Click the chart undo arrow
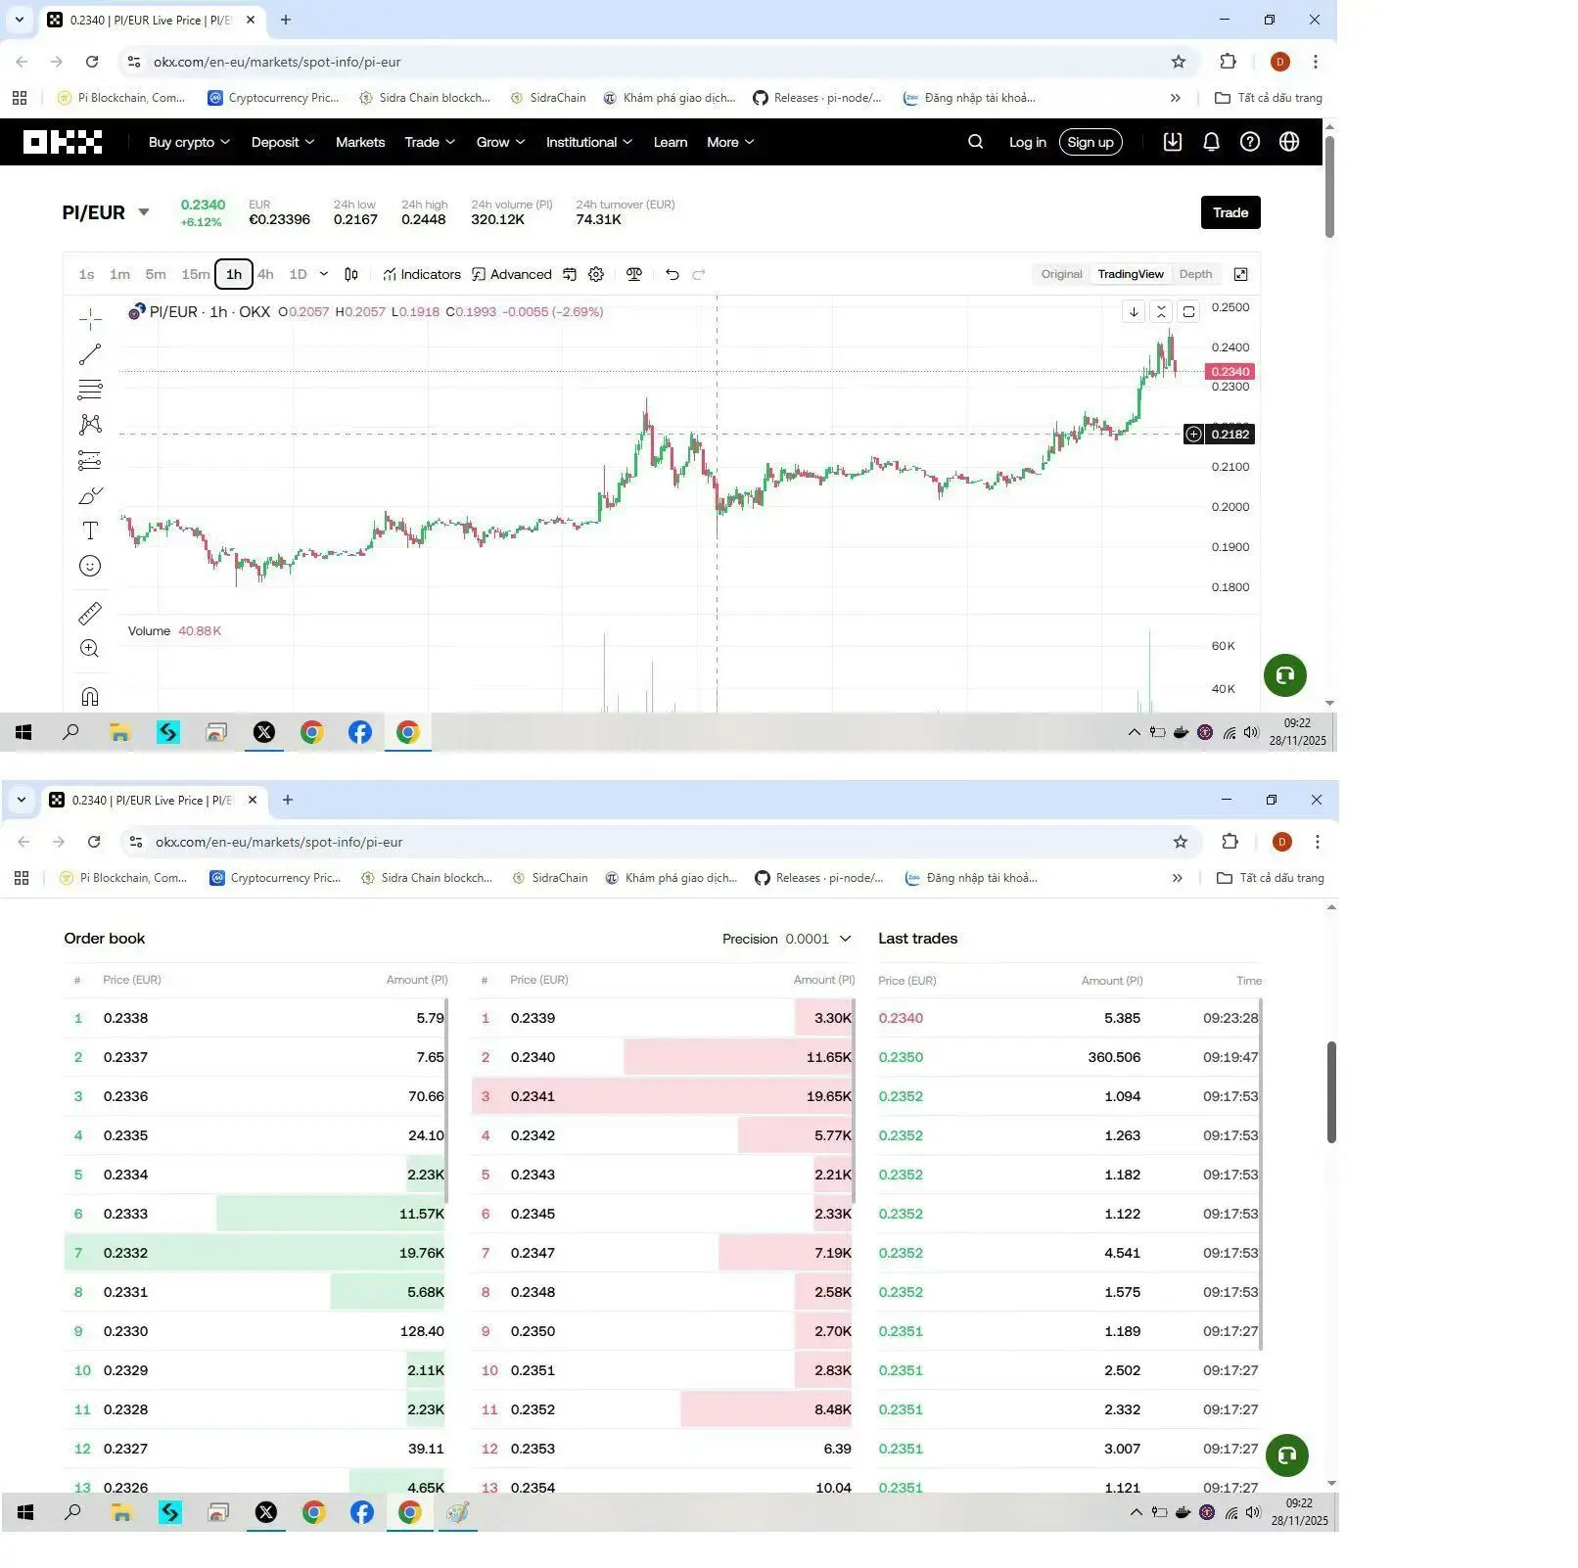This screenshot has width=1578, height=1568. point(672,275)
